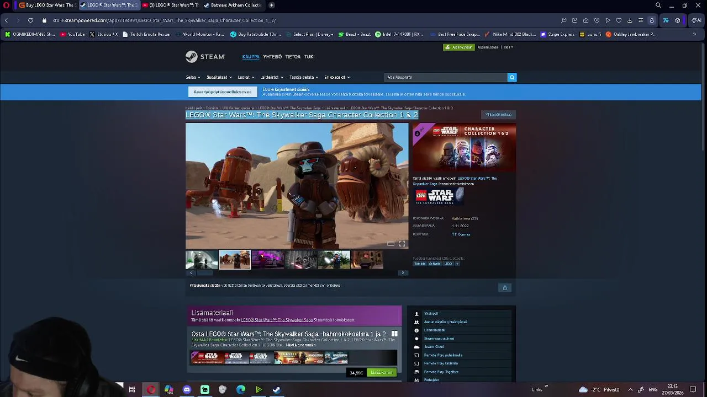The image size is (707, 397).
Task: Click the Yhteisökeskus button
Action: (498, 115)
